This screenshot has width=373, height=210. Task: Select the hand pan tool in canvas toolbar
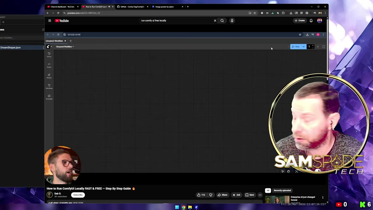pyautogui.click(x=288, y=171)
